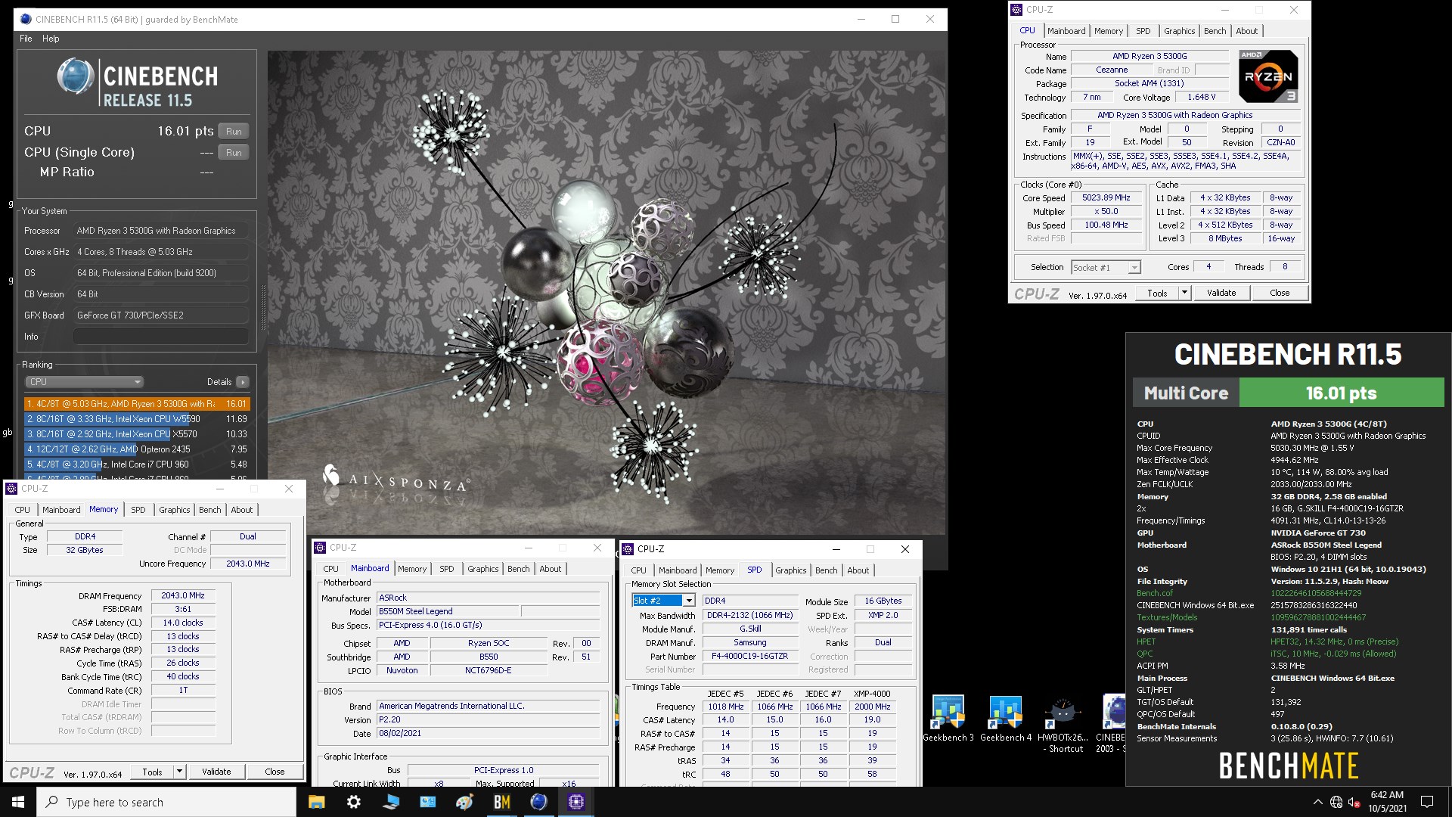Open the Windows Start menu
The image size is (1452, 817).
[18, 802]
